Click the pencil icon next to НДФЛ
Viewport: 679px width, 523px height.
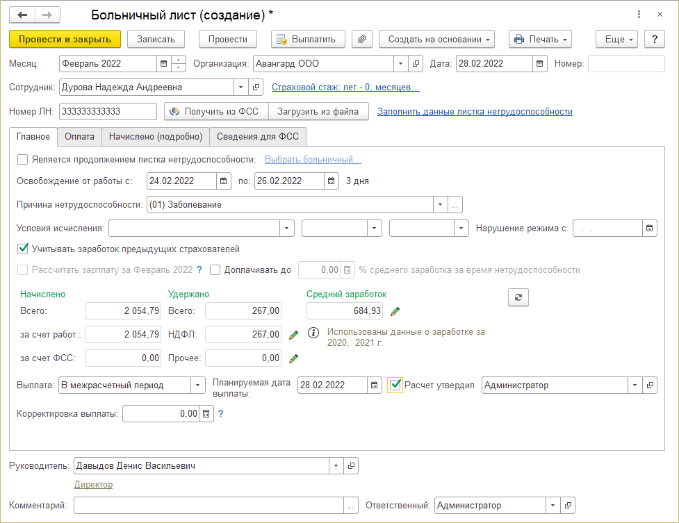293,335
